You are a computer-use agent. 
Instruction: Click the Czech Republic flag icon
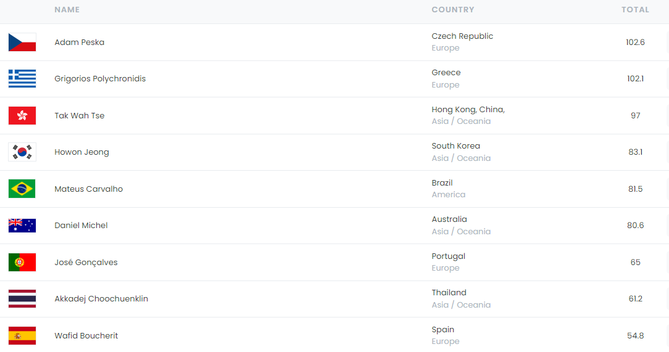22,43
